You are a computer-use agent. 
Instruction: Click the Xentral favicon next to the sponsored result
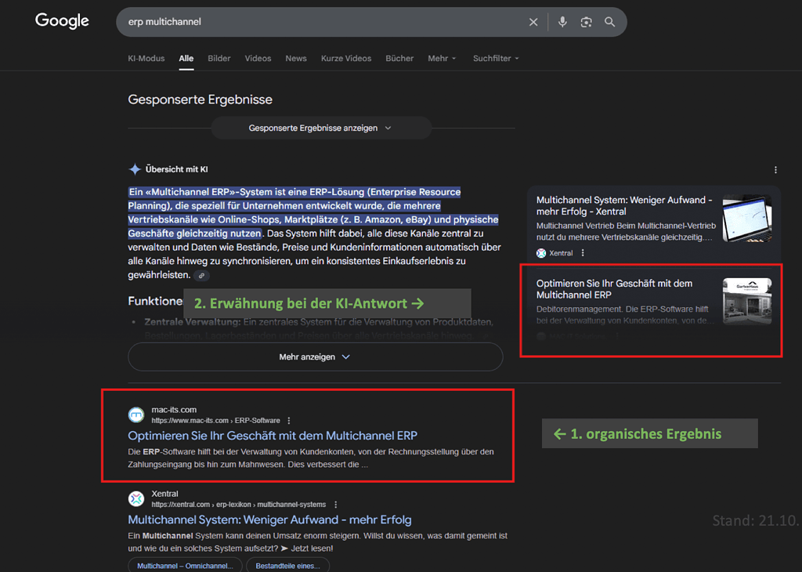click(540, 252)
